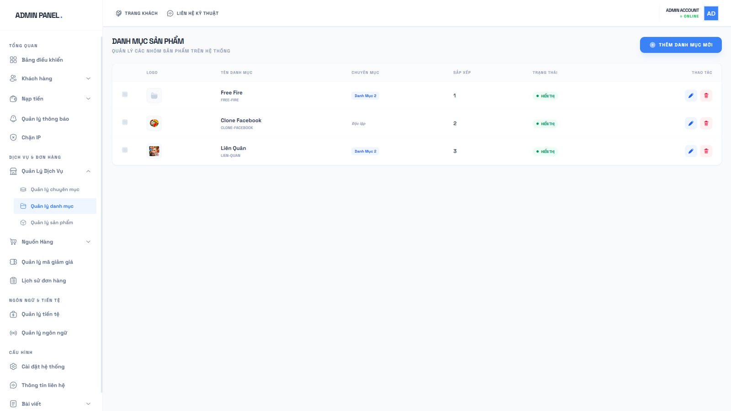Open Quản lý sản phẩm submenu item
This screenshot has height=411, width=731.
coord(52,222)
